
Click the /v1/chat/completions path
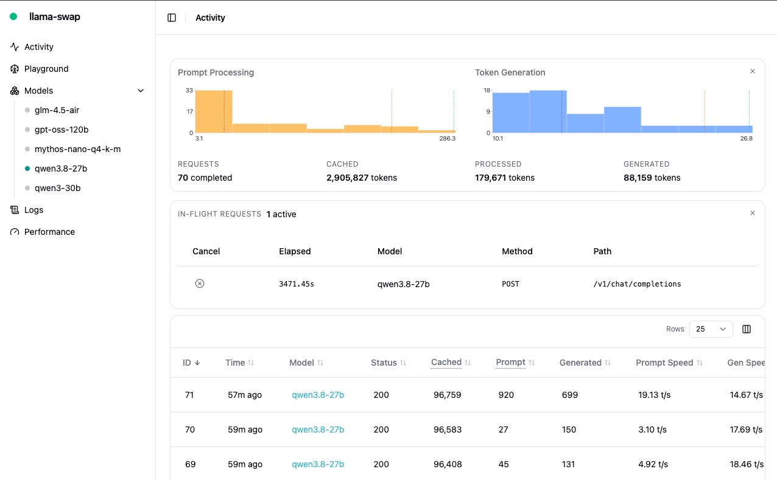pos(637,284)
